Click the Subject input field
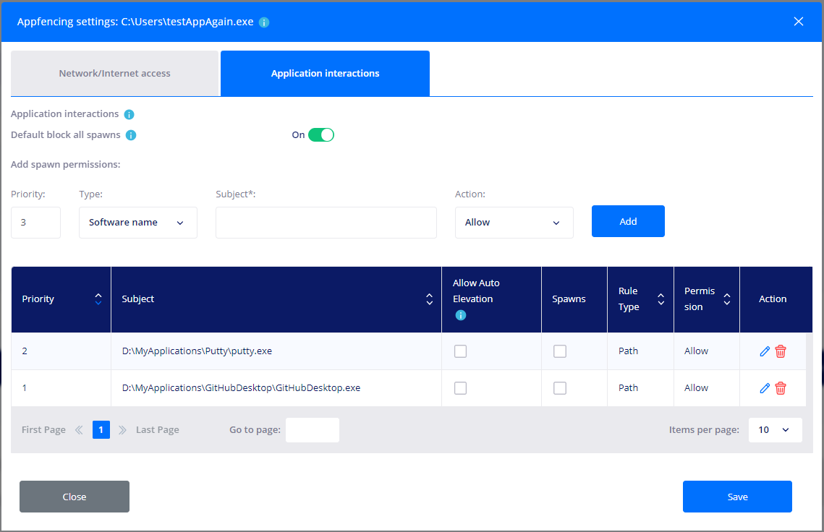824x532 pixels. [x=326, y=223]
